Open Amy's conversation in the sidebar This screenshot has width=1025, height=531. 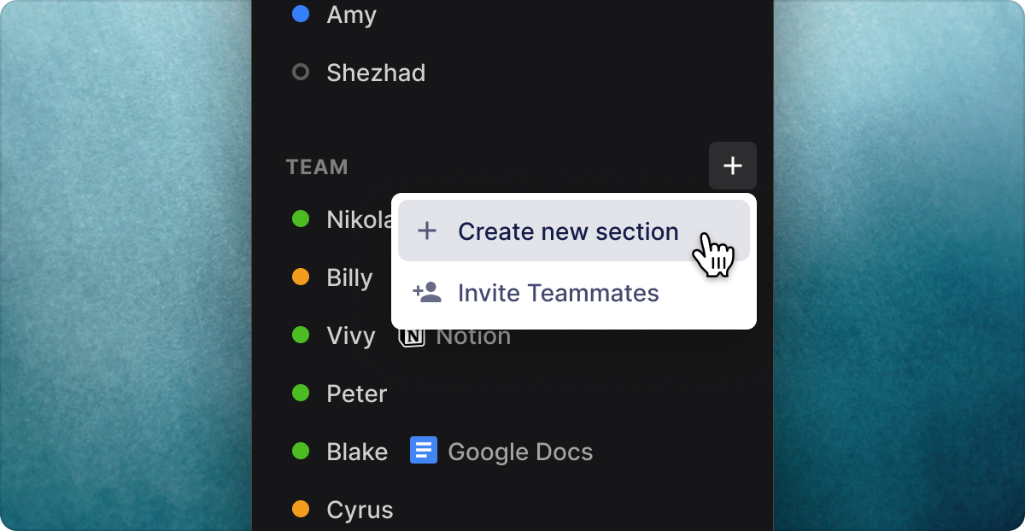(x=352, y=15)
